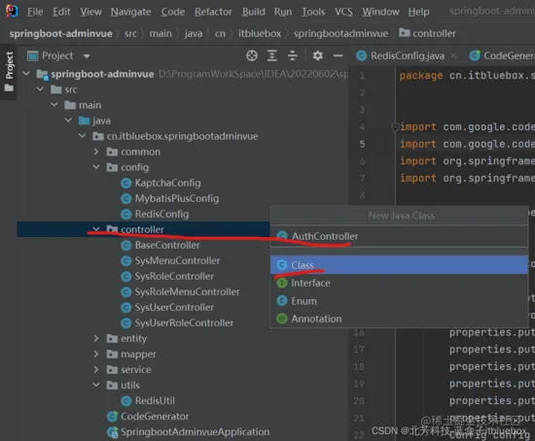Open the Window menu

pyautogui.click(x=380, y=12)
